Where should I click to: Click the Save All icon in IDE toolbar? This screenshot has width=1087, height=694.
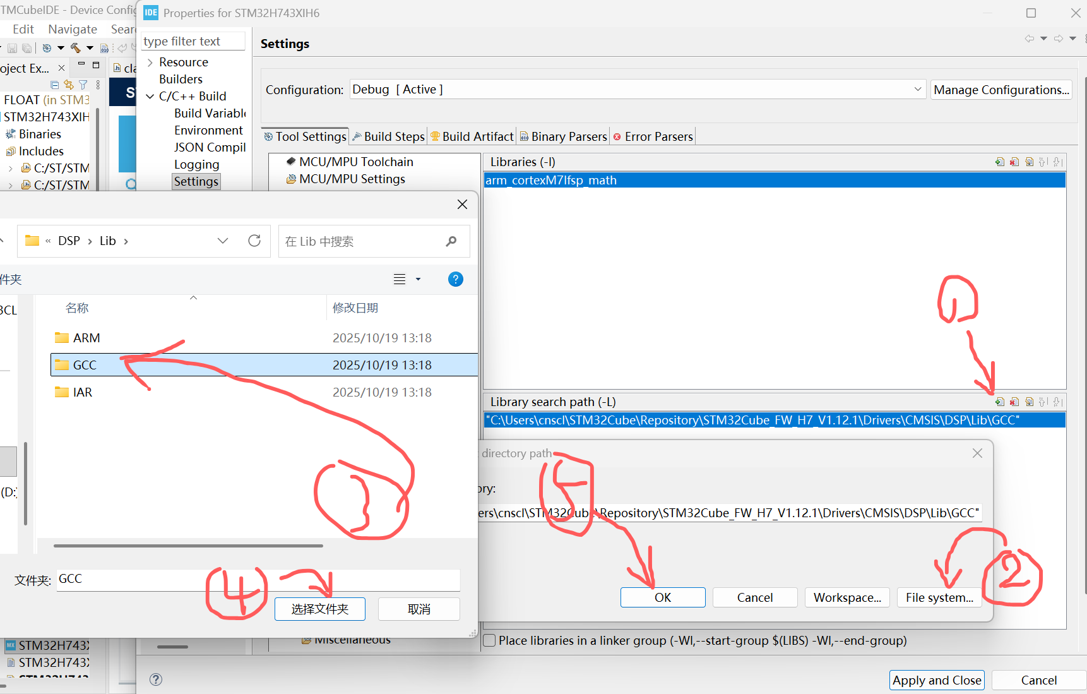pos(27,48)
